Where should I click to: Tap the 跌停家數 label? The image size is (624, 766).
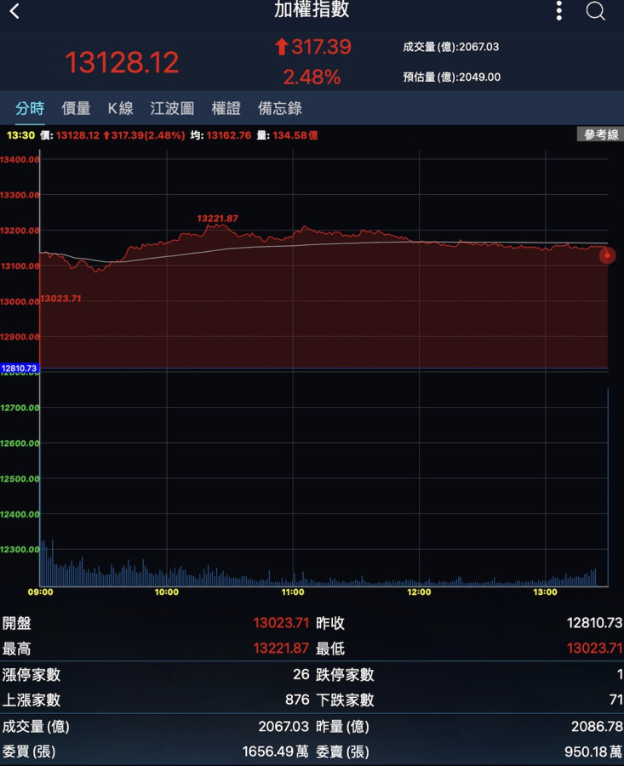(345, 675)
